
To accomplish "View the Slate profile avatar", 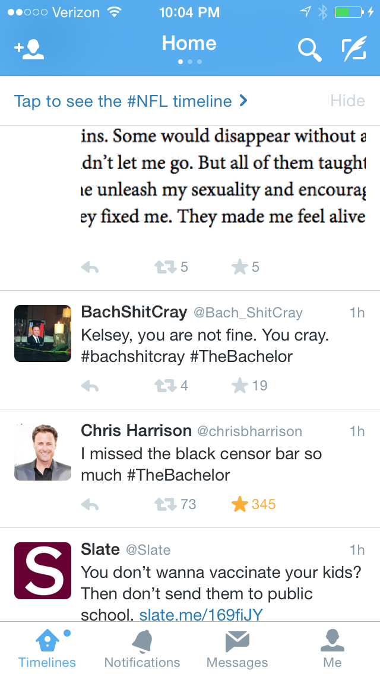I will (43, 571).
